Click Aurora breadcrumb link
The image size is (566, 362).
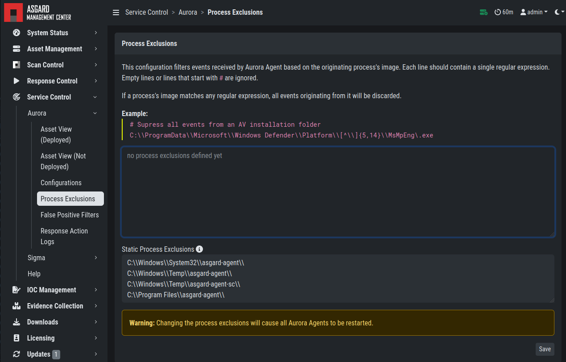tap(188, 12)
